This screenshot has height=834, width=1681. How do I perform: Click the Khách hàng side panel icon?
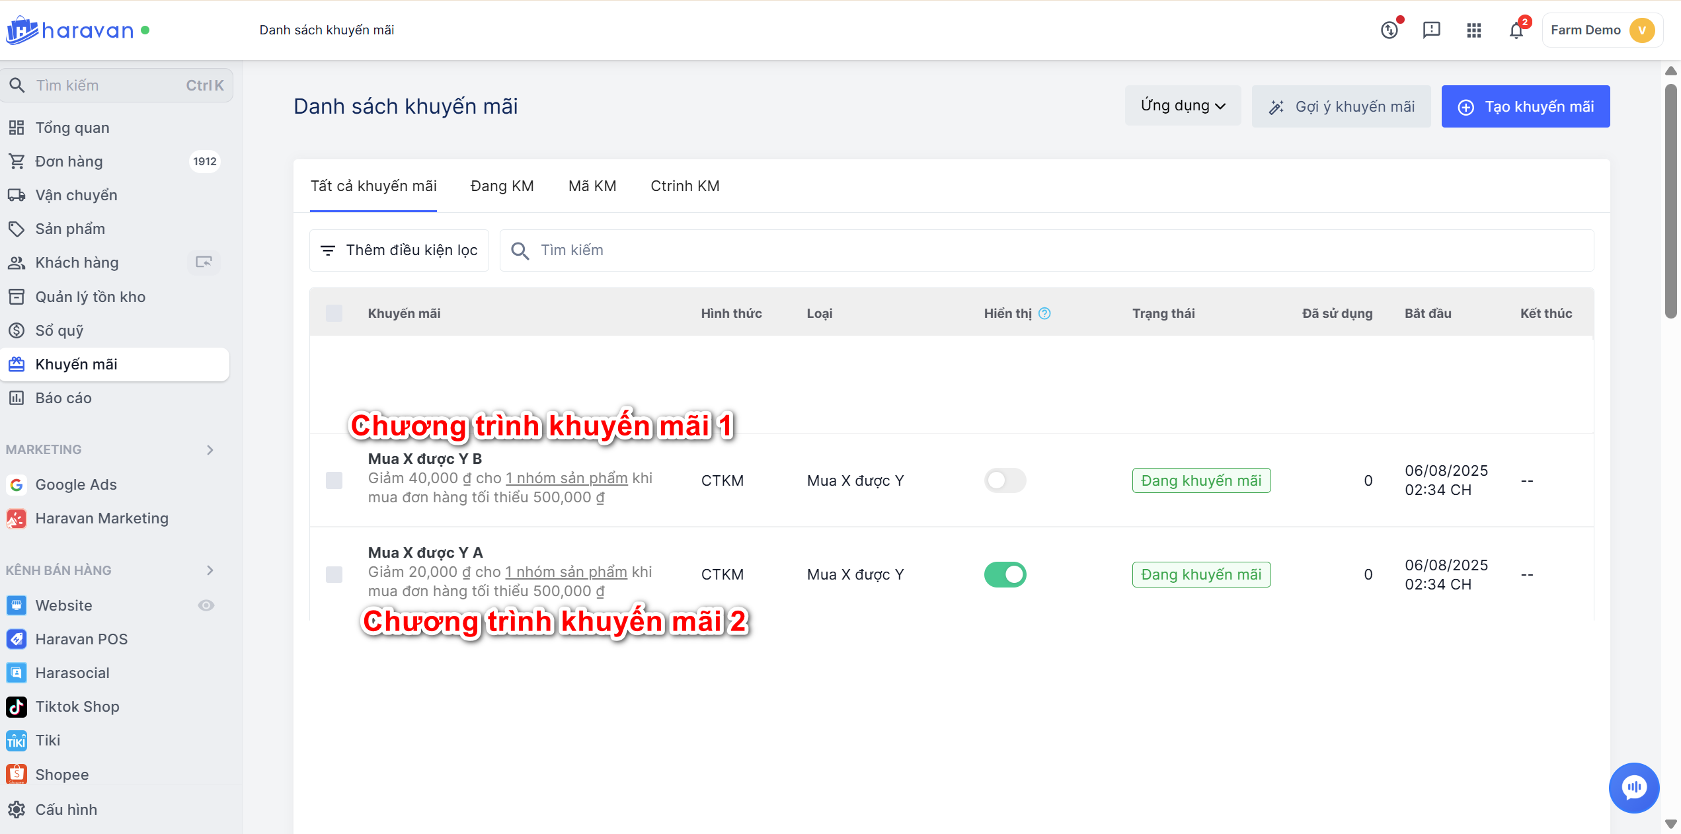click(x=204, y=262)
